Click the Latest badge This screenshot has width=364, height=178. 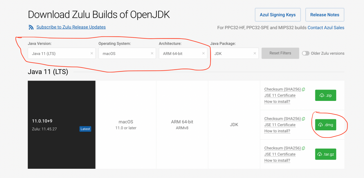point(85,129)
